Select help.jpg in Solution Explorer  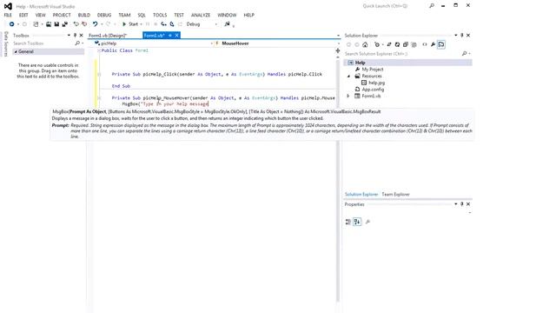(376, 83)
